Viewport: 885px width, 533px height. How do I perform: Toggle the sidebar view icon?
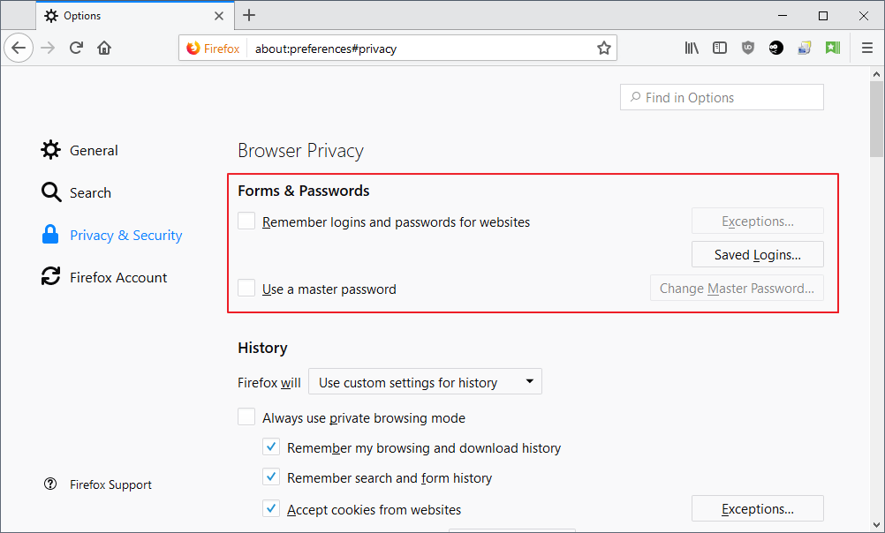click(720, 48)
